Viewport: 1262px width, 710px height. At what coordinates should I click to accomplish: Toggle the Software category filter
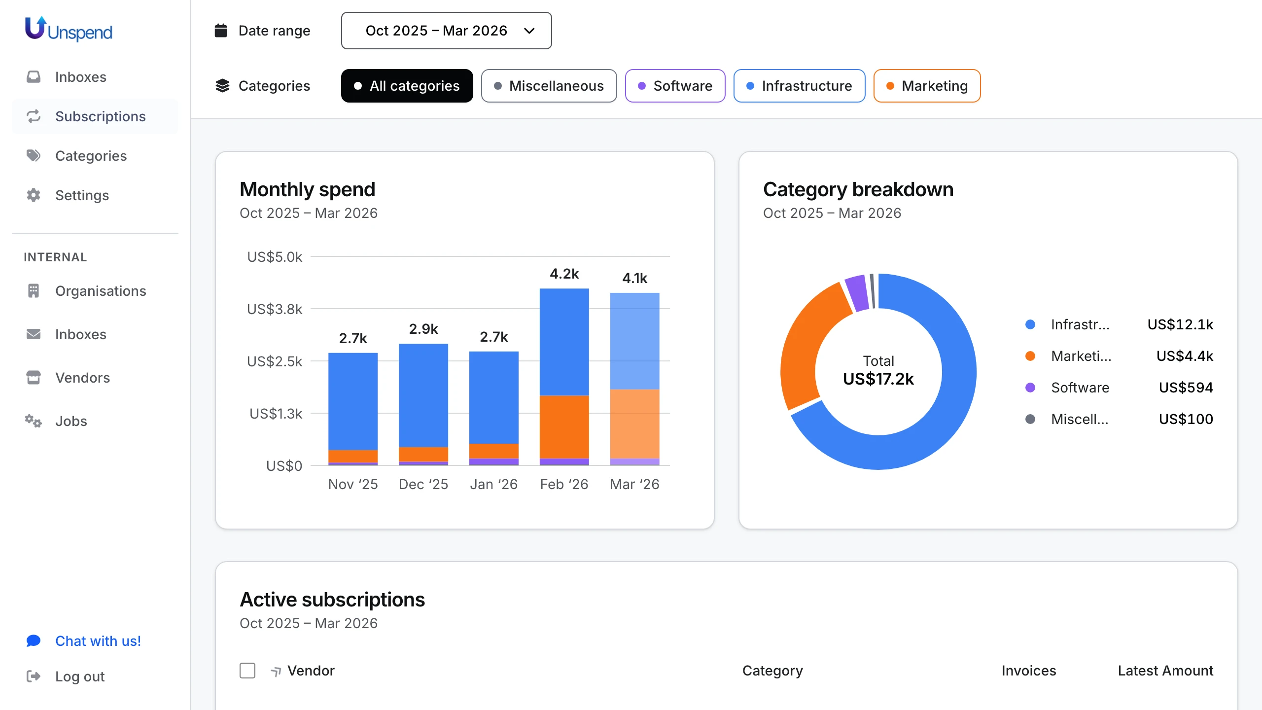point(675,86)
